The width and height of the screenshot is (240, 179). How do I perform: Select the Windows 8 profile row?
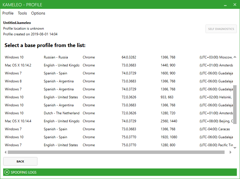[119, 81]
